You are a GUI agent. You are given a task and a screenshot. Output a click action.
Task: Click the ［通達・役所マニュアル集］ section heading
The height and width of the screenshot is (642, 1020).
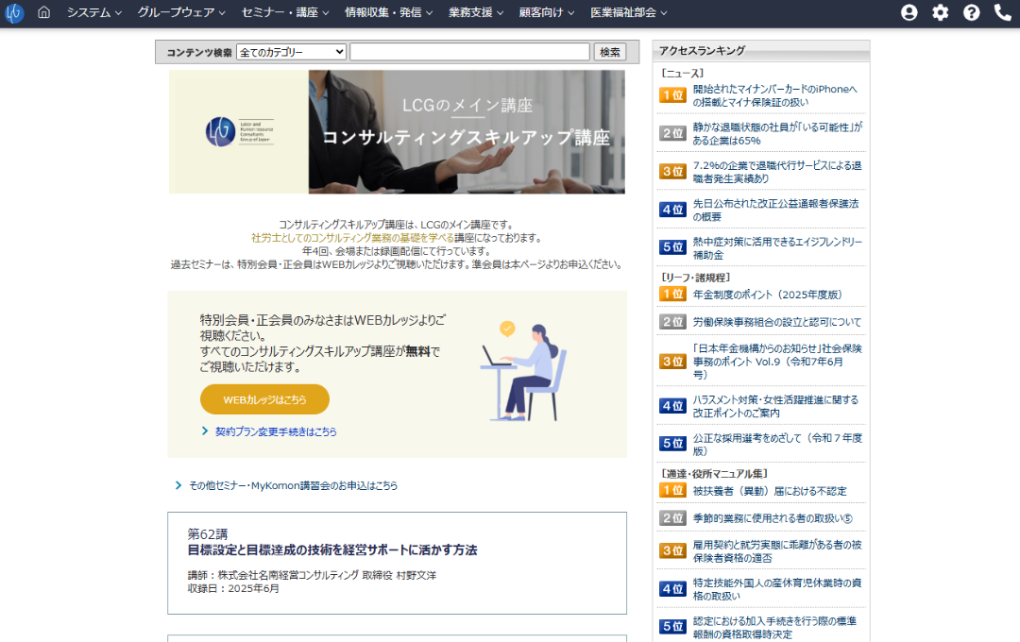coord(714,474)
